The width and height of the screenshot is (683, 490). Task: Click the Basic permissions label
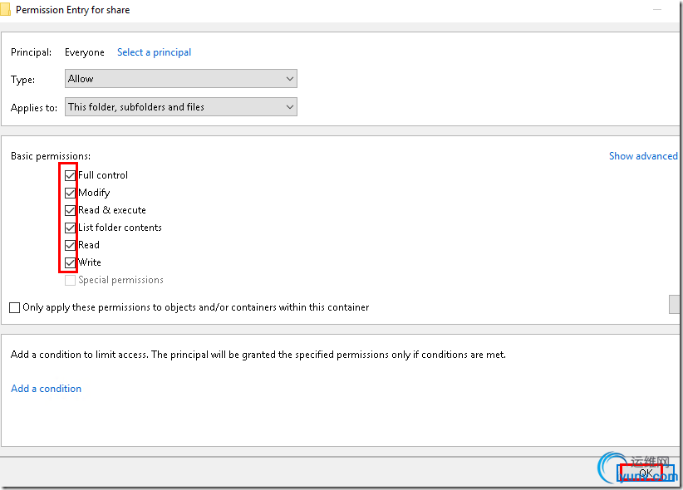[x=51, y=156]
